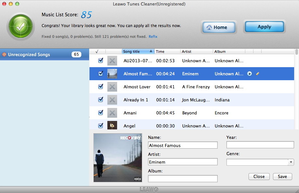Click the Refix link
Viewport: 299px width, 193px height.
point(153,37)
